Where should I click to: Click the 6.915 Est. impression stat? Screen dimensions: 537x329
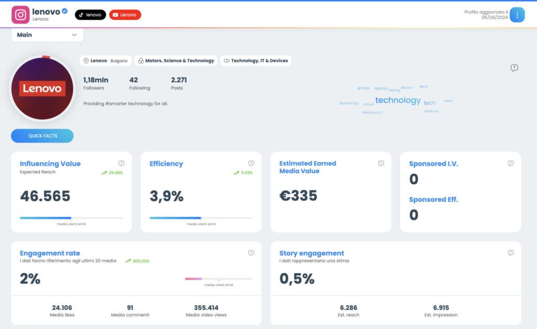[441, 311]
